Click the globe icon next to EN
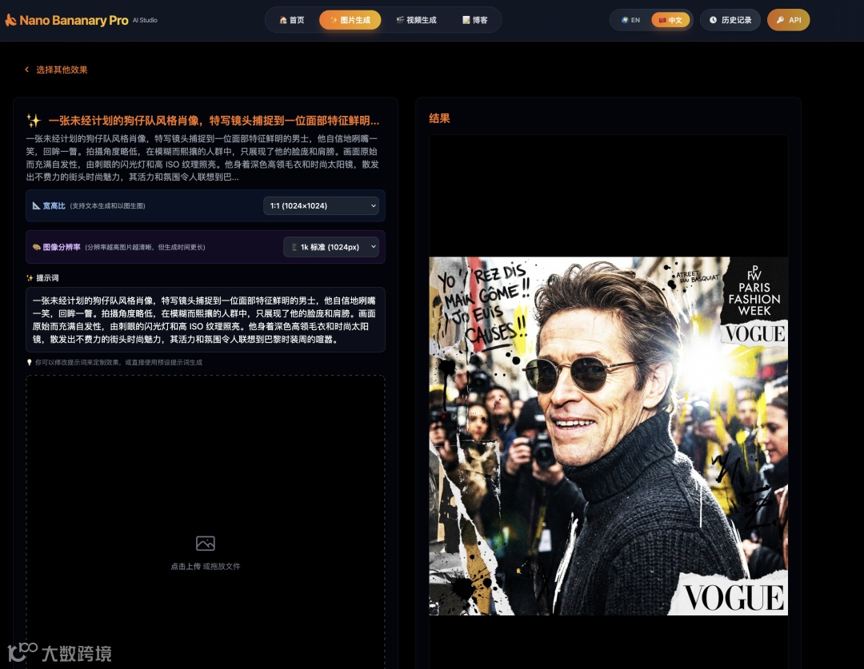This screenshot has height=669, width=864. [625, 20]
